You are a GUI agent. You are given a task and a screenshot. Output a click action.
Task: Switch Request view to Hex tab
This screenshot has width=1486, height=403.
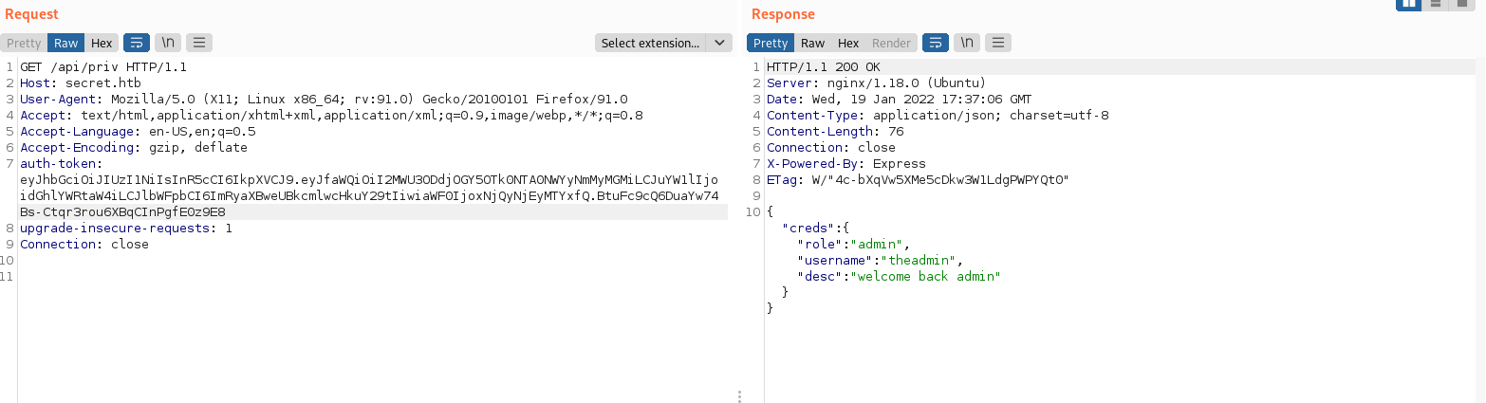[x=102, y=43]
